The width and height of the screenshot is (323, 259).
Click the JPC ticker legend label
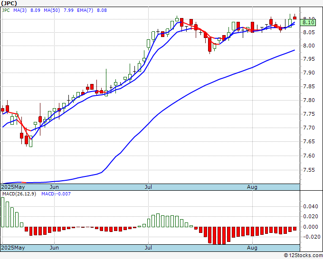pyautogui.click(x=6, y=10)
